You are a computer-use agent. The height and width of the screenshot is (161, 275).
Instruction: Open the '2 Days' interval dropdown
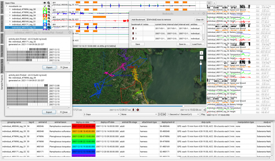coord(101,114)
